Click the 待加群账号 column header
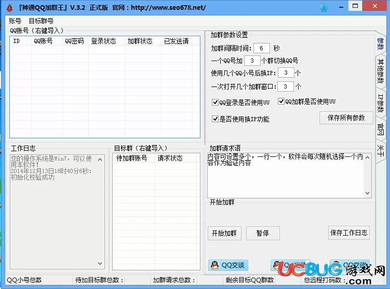Image resolution: width=390 pixels, height=289 pixels. tap(134, 158)
